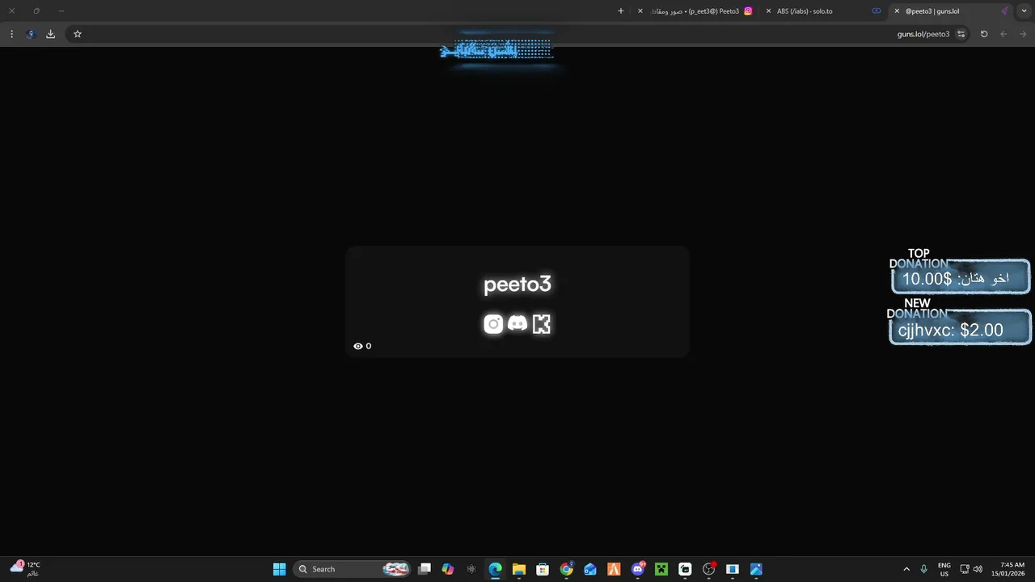Click the taskbar Search box
Screen dimensions: 1035x582
352,569
